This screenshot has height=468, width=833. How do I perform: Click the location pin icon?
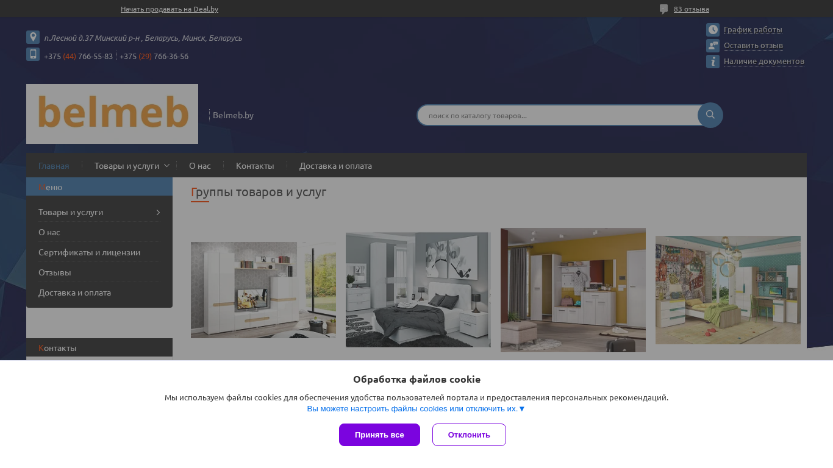pyautogui.click(x=33, y=37)
